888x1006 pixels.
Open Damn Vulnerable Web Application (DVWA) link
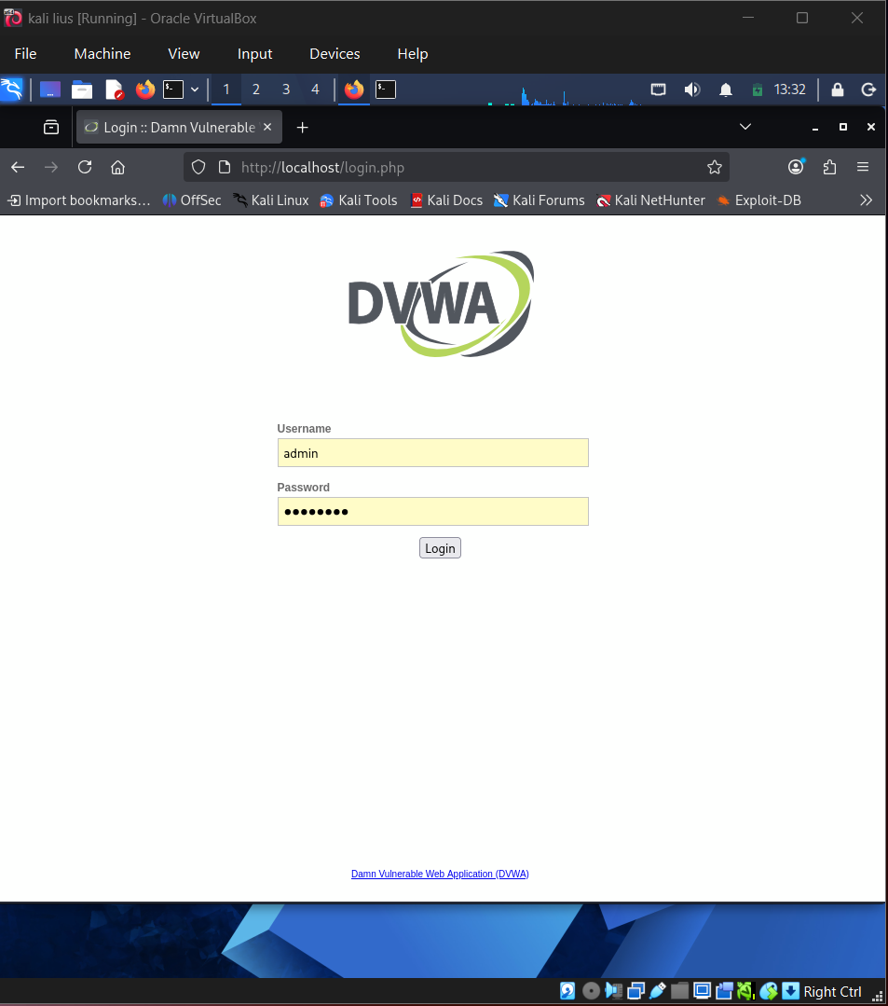[x=440, y=874]
